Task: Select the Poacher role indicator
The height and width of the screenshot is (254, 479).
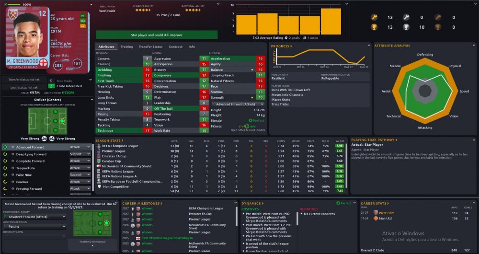Action: 5,182
